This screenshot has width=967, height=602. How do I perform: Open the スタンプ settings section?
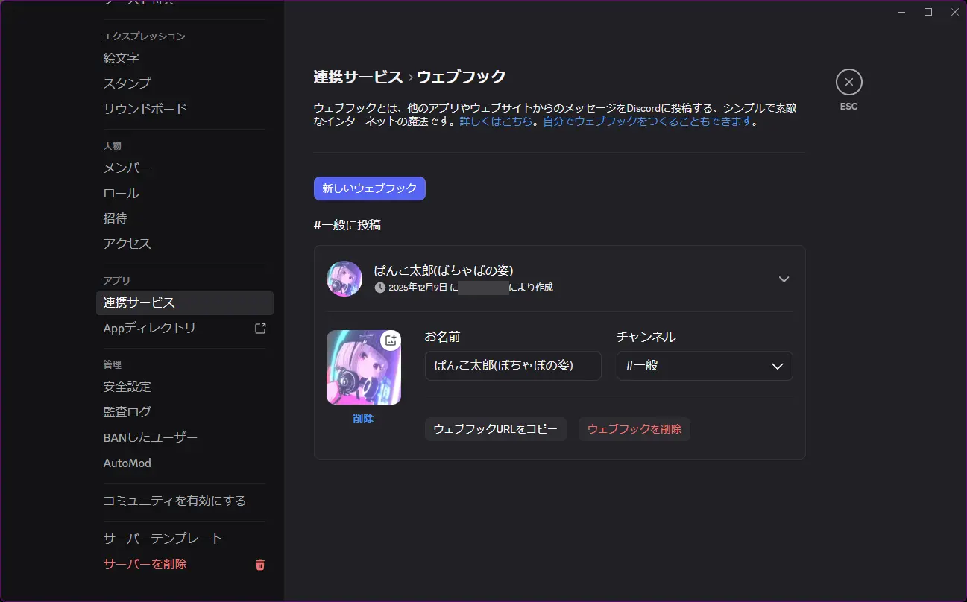(128, 83)
